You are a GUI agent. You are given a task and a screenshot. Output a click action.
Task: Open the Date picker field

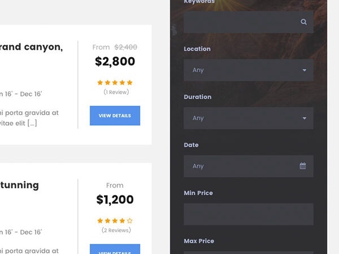[x=243, y=166]
